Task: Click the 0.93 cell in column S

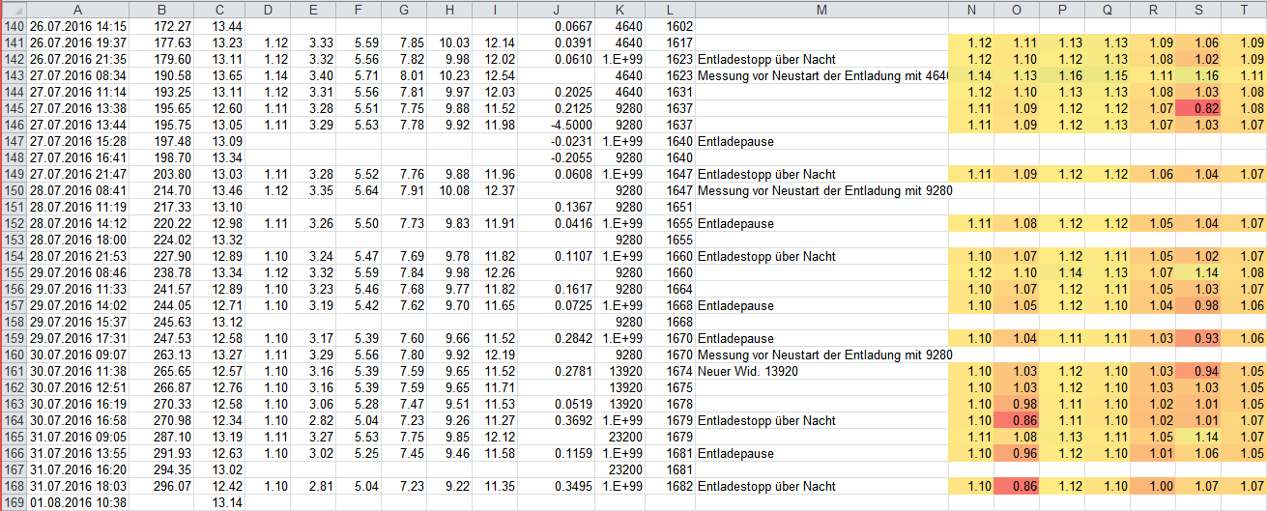Action: [1198, 338]
